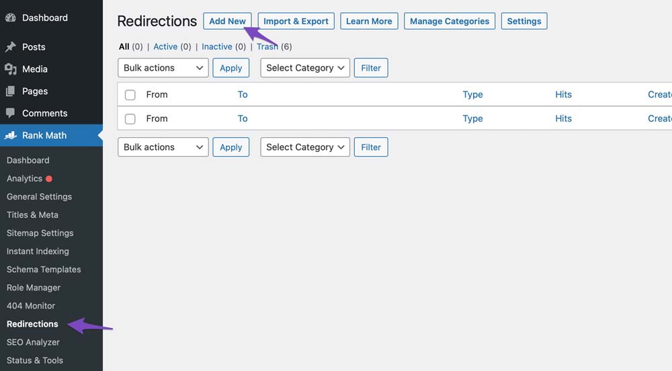
Task: Select the Rank Math menu
Action: [52, 135]
